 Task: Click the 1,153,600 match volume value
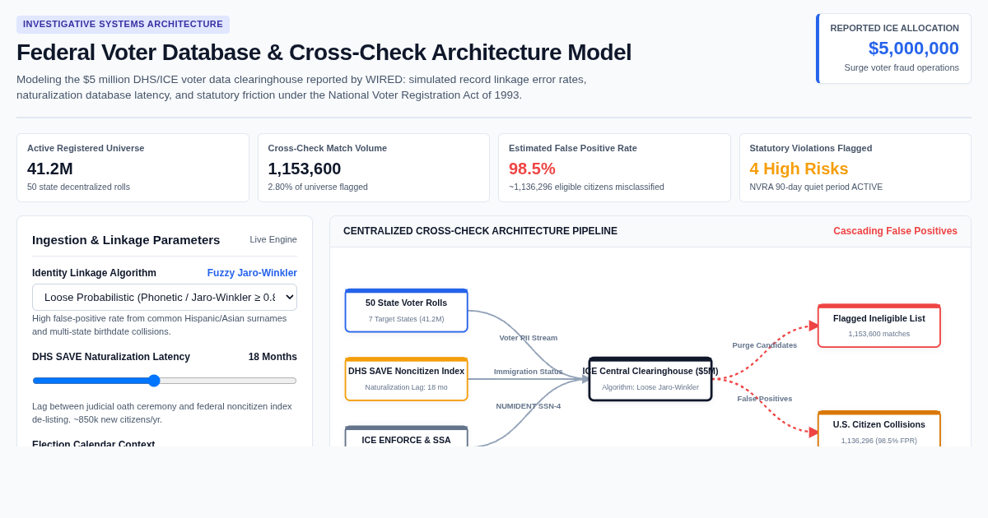(x=305, y=169)
